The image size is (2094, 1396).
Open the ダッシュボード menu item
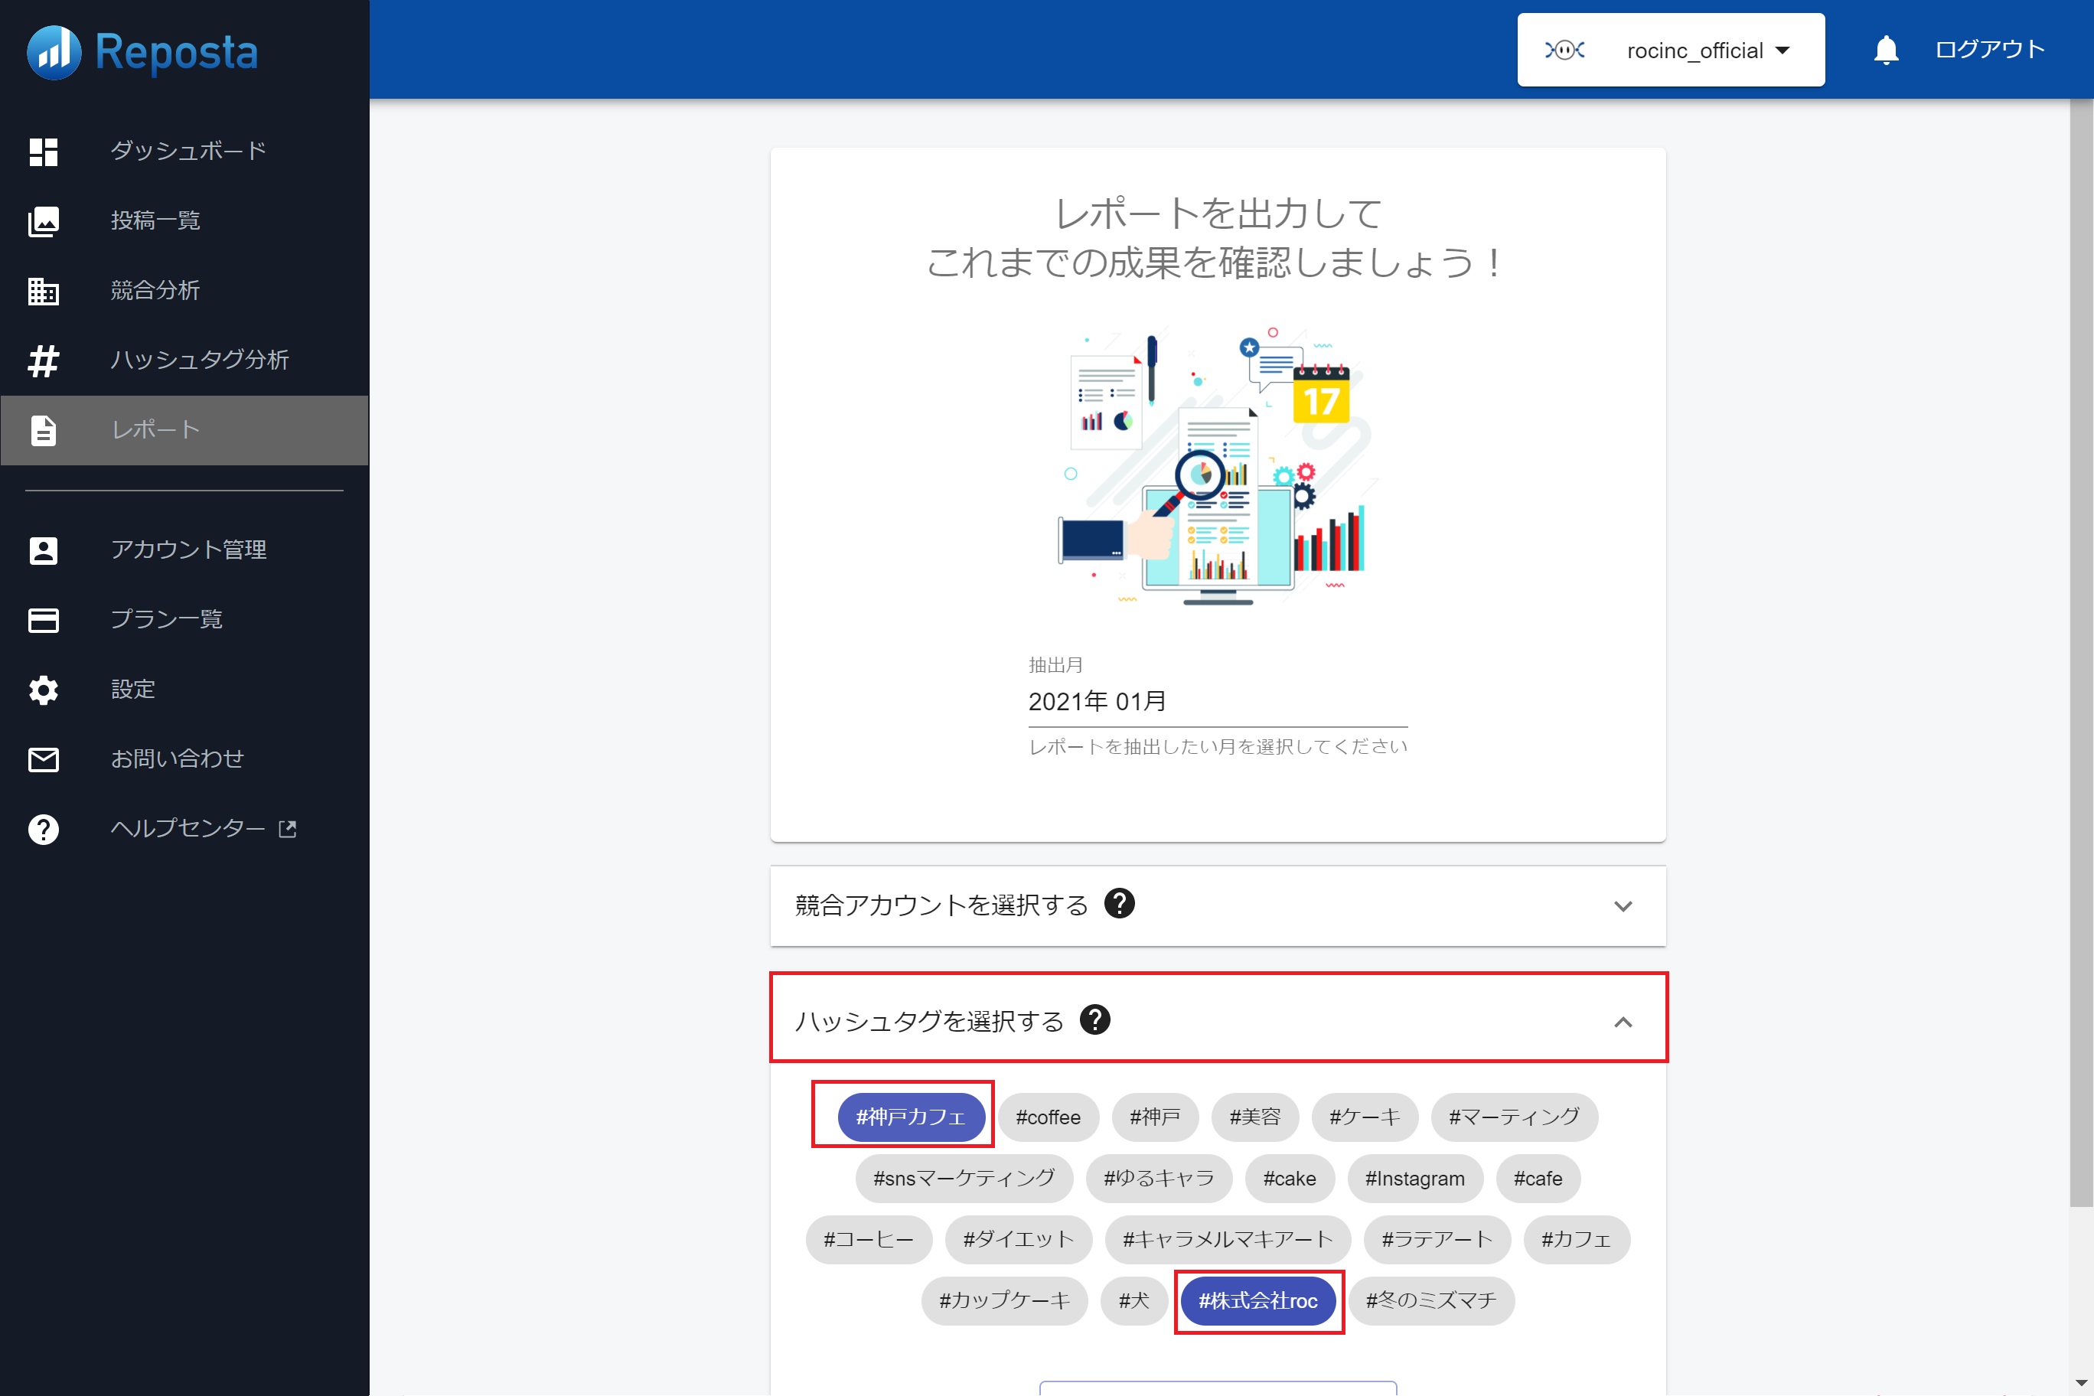(184, 152)
